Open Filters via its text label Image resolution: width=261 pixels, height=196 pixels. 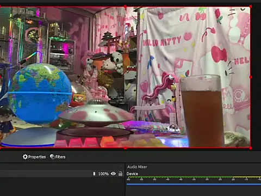pos(60,157)
